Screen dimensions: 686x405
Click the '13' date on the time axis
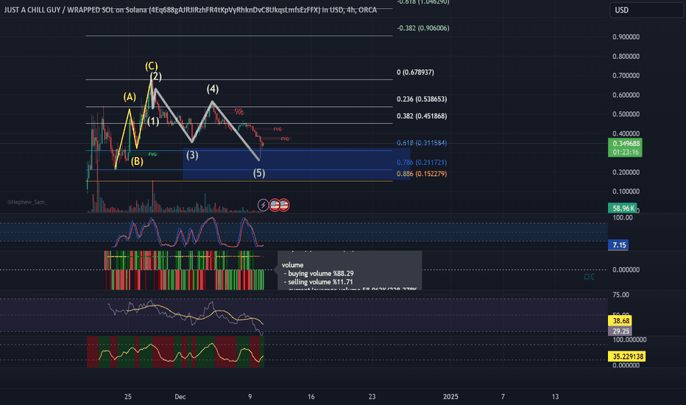[x=555, y=397]
